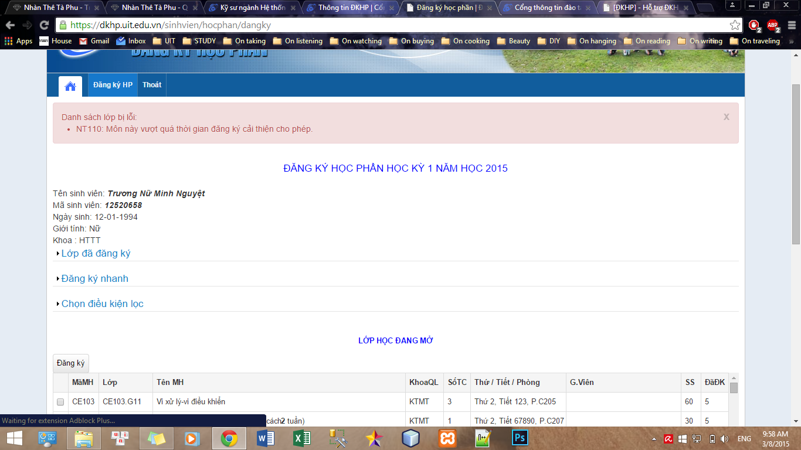The width and height of the screenshot is (801, 450).
Task: Launch Microsoft Word from the taskbar
Action: [x=266, y=438]
